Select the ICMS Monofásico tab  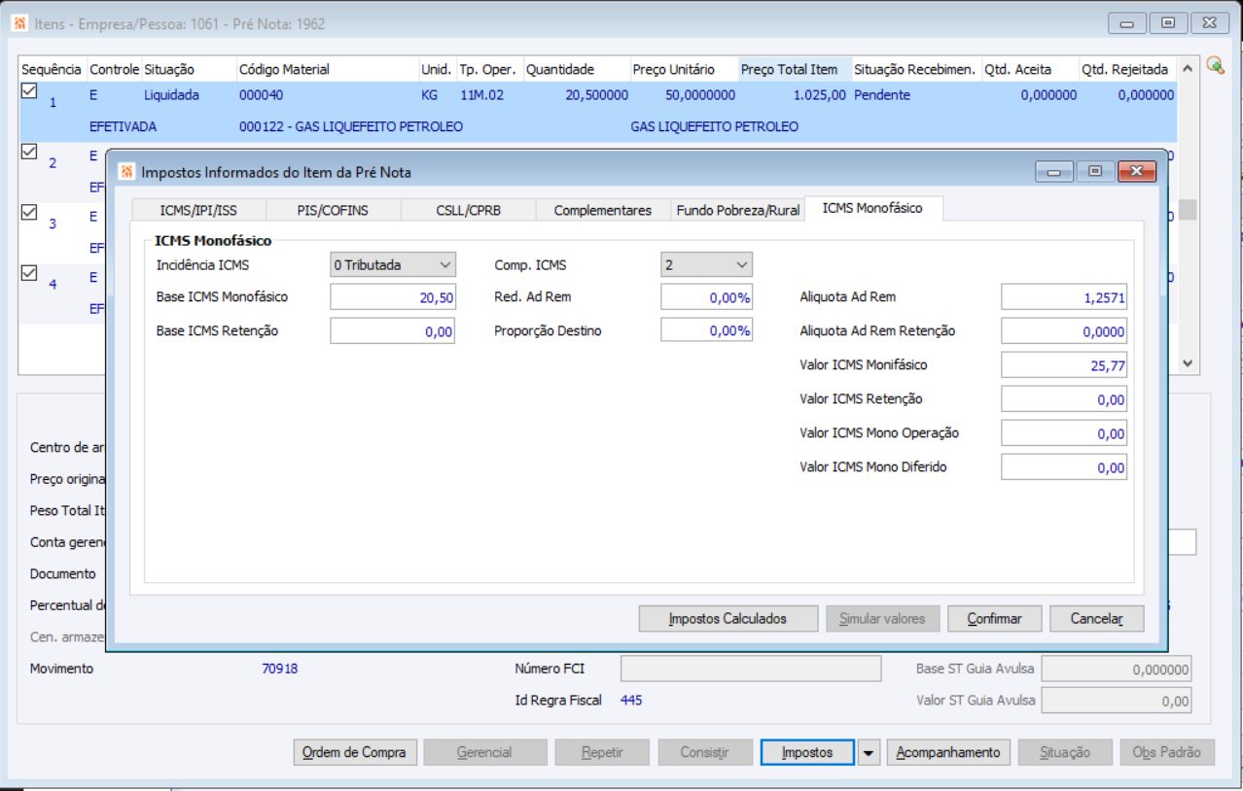(x=872, y=208)
